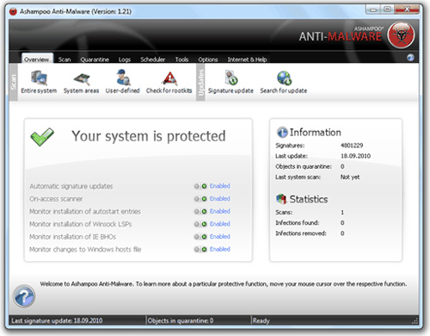Click 'Infections found:' statistic label

tap(298, 223)
